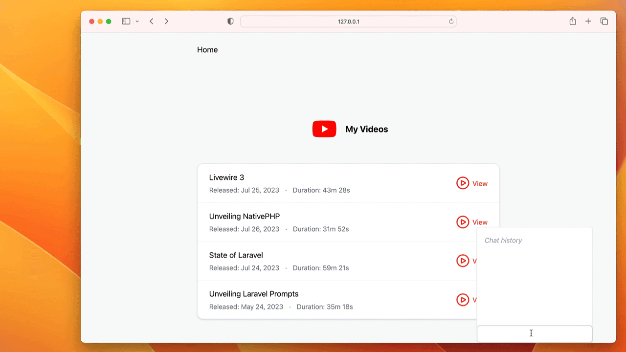626x352 pixels.
Task: Click the red YouTube logo
Action: [x=324, y=129]
